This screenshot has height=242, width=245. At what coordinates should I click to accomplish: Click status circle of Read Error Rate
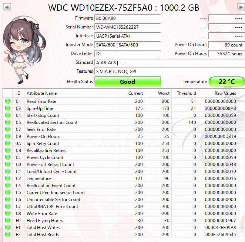tap(8, 101)
